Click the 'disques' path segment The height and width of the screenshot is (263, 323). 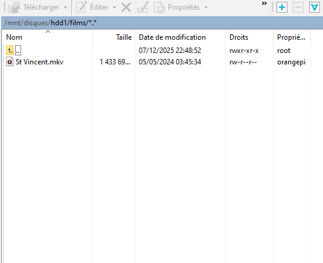click(x=36, y=23)
